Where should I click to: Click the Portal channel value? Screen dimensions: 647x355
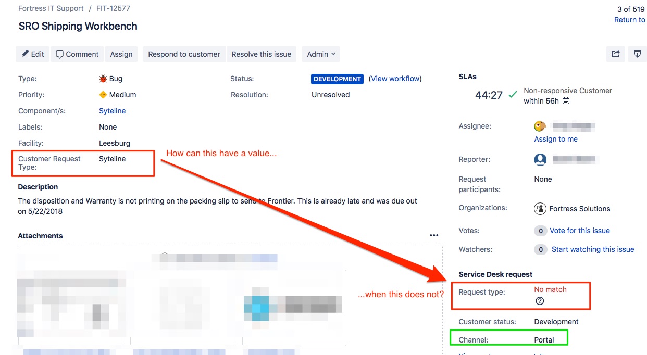pyautogui.click(x=544, y=340)
